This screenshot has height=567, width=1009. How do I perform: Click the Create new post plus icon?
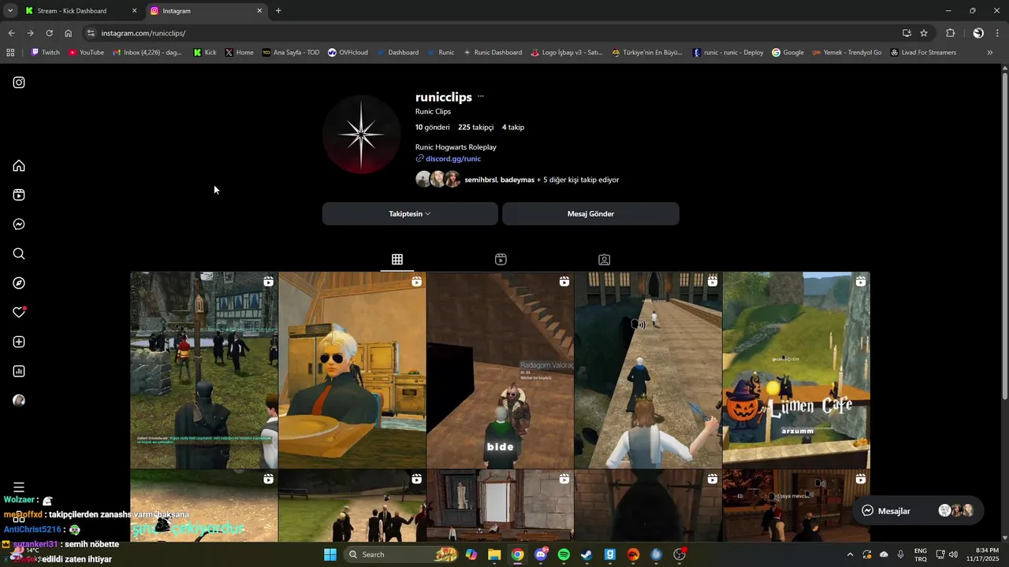pos(19,342)
